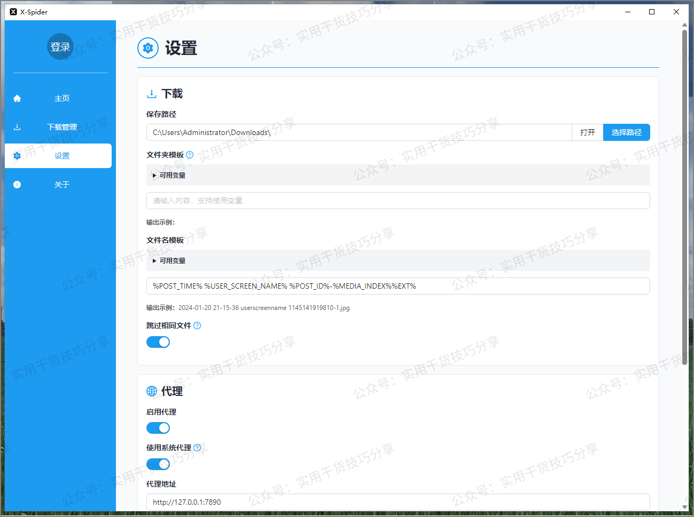Switch to the 下载管理 section

62,127
